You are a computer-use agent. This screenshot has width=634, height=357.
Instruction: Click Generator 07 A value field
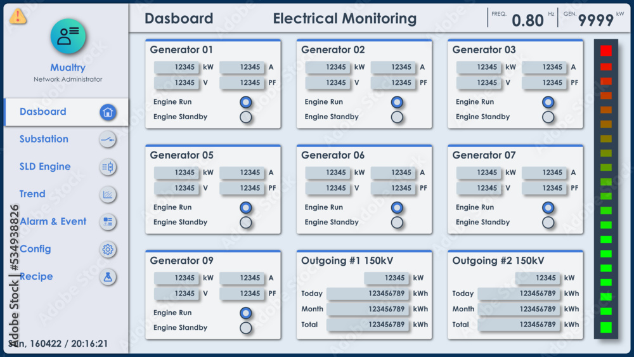click(x=544, y=172)
